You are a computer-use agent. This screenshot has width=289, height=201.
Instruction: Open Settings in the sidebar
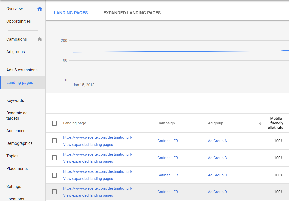(14, 186)
